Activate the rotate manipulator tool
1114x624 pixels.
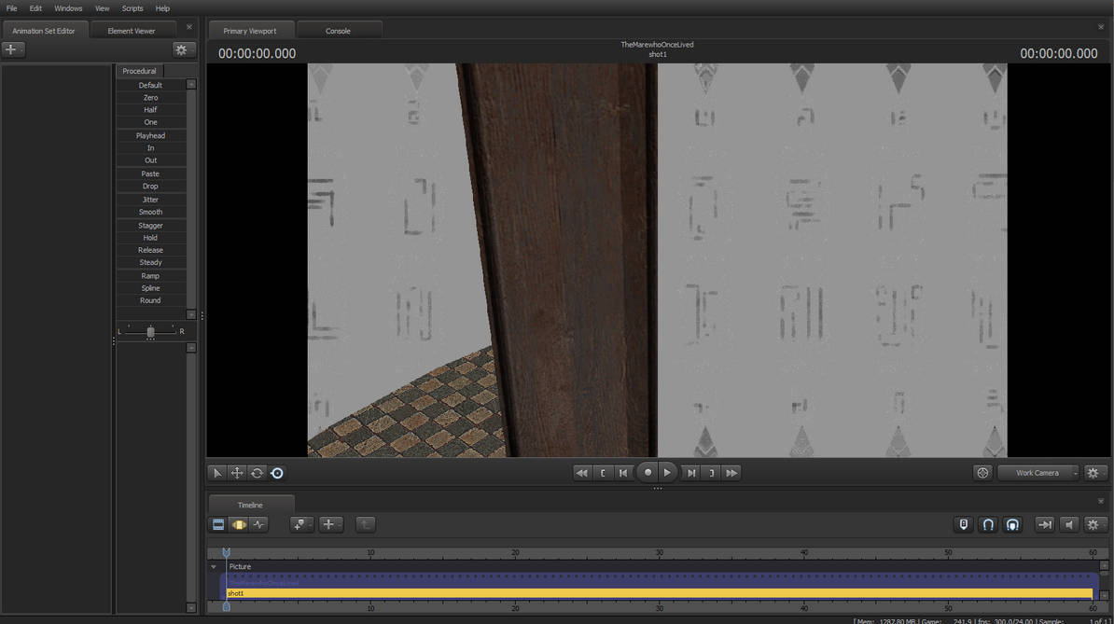tap(257, 473)
